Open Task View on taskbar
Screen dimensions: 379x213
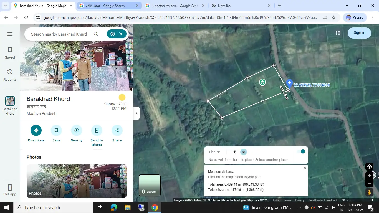coord(100,207)
